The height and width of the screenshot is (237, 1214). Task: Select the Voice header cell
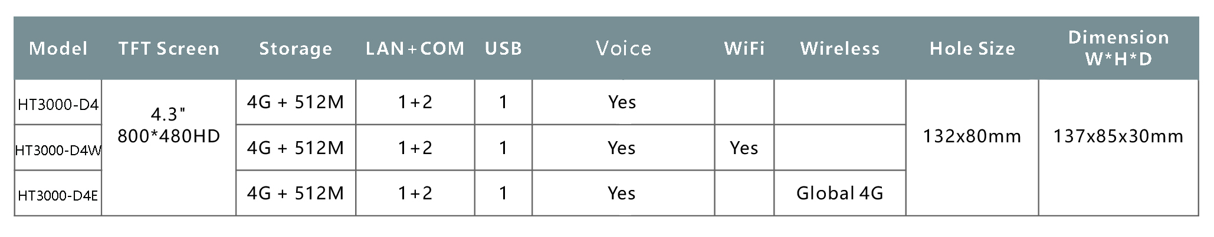(624, 48)
